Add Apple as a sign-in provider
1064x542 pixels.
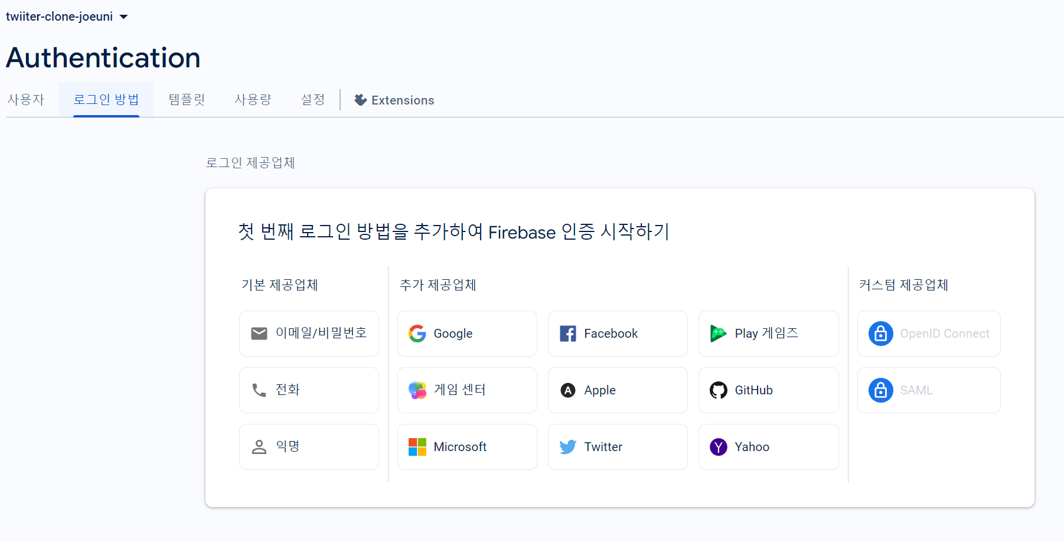pos(618,390)
